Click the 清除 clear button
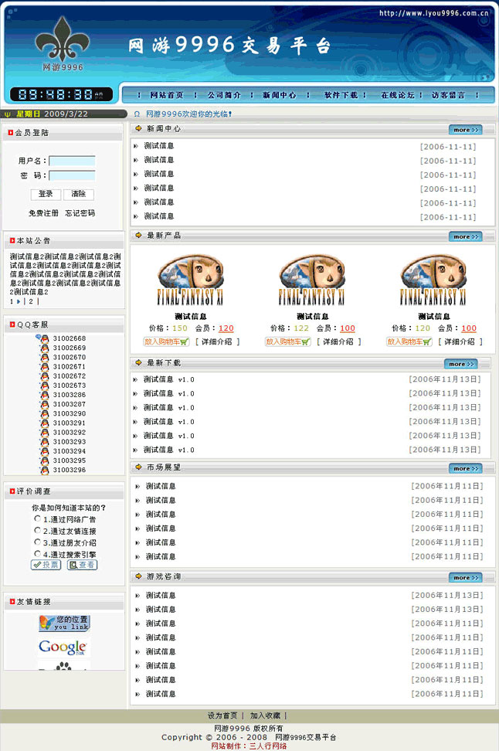 pyautogui.click(x=79, y=194)
